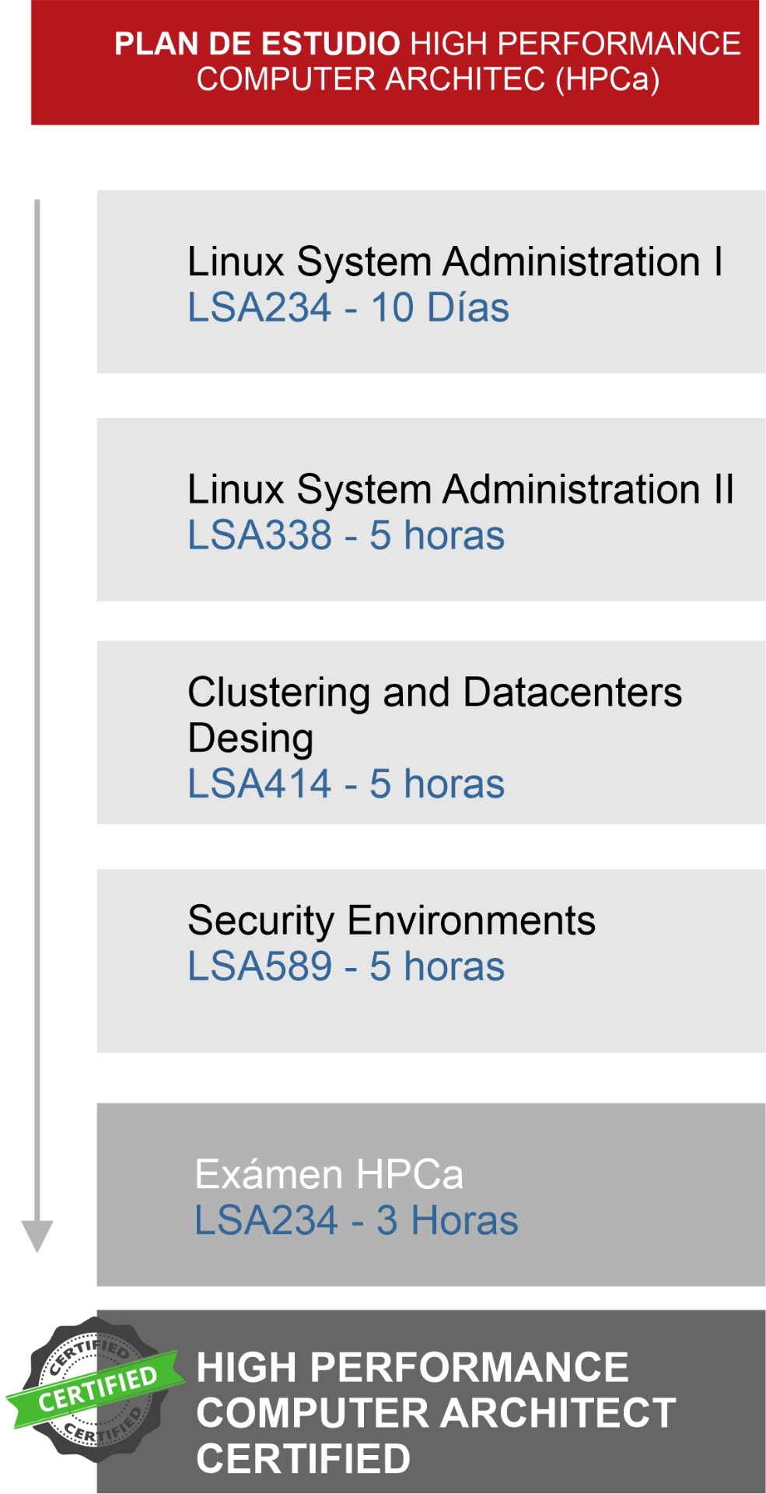Click the LSA414 - 5 horas code

click(346, 784)
